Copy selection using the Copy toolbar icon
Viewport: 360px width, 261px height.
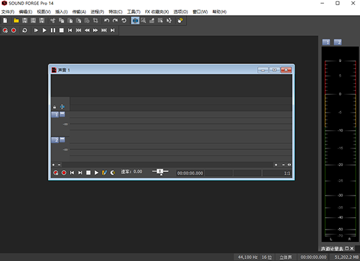[x=62, y=21]
